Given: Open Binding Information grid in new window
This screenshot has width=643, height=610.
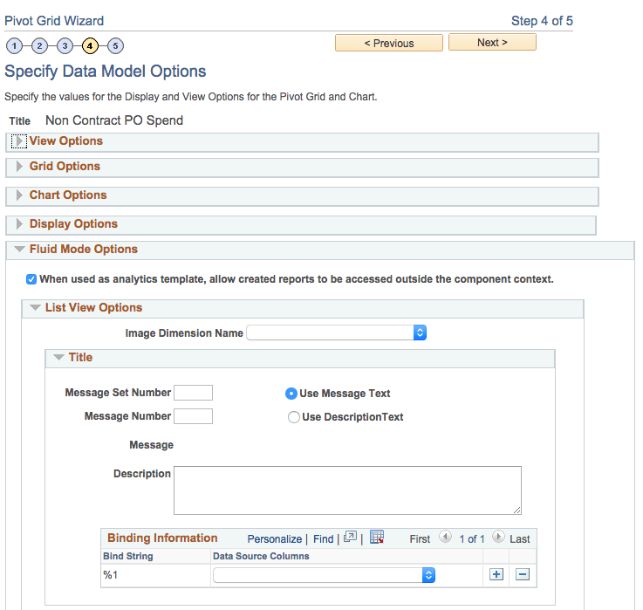Looking at the screenshot, I should (x=350, y=537).
